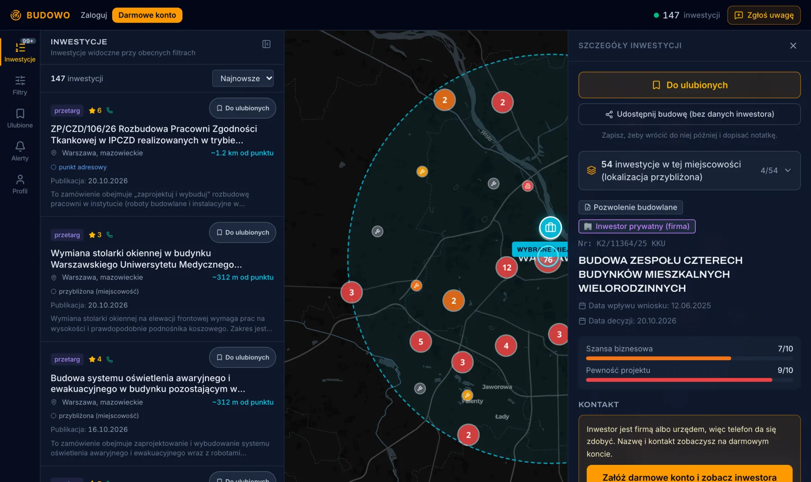Click the 147 inwestycji header counter
Viewport: 811px width, 482px height.
(x=687, y=15)
